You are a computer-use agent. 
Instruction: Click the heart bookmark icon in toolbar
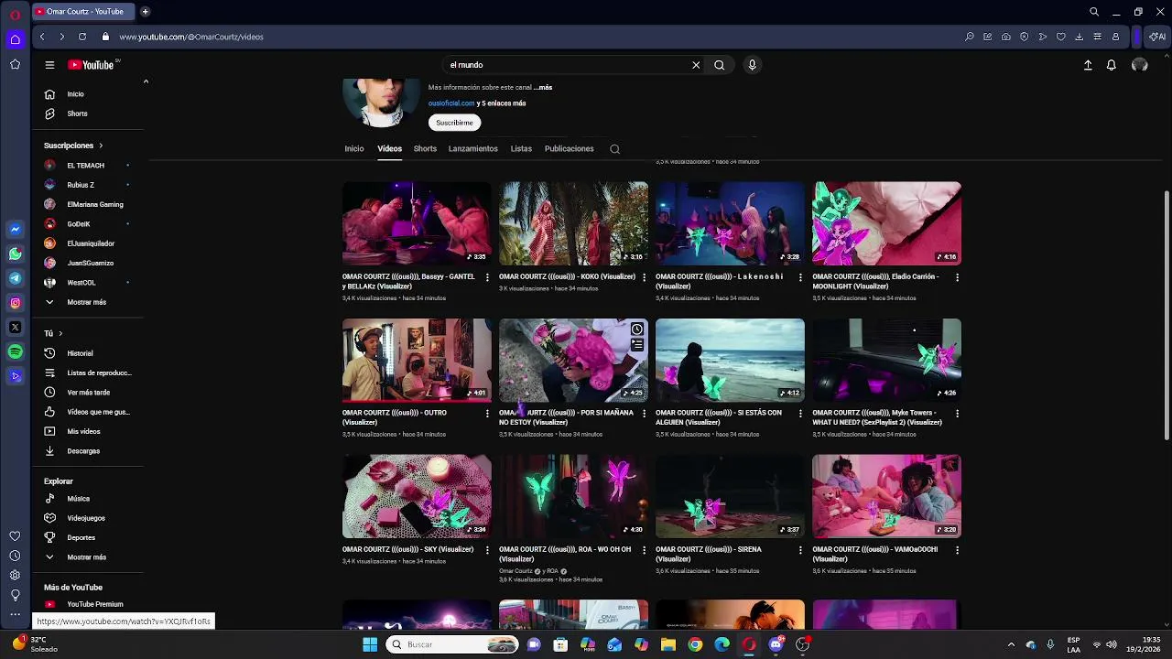[x=1061, y=37]
